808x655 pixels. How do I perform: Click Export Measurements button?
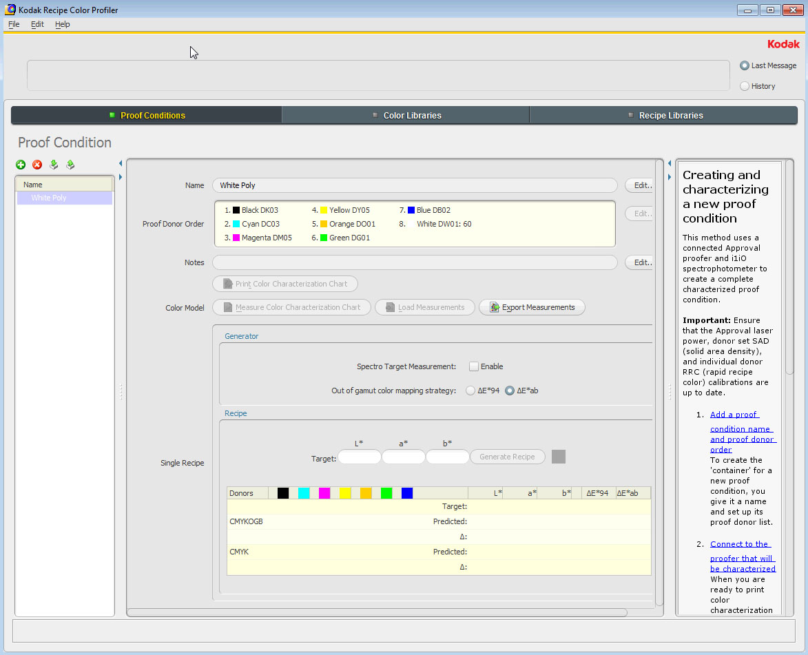pyautogui.click(x=532, y=308)
